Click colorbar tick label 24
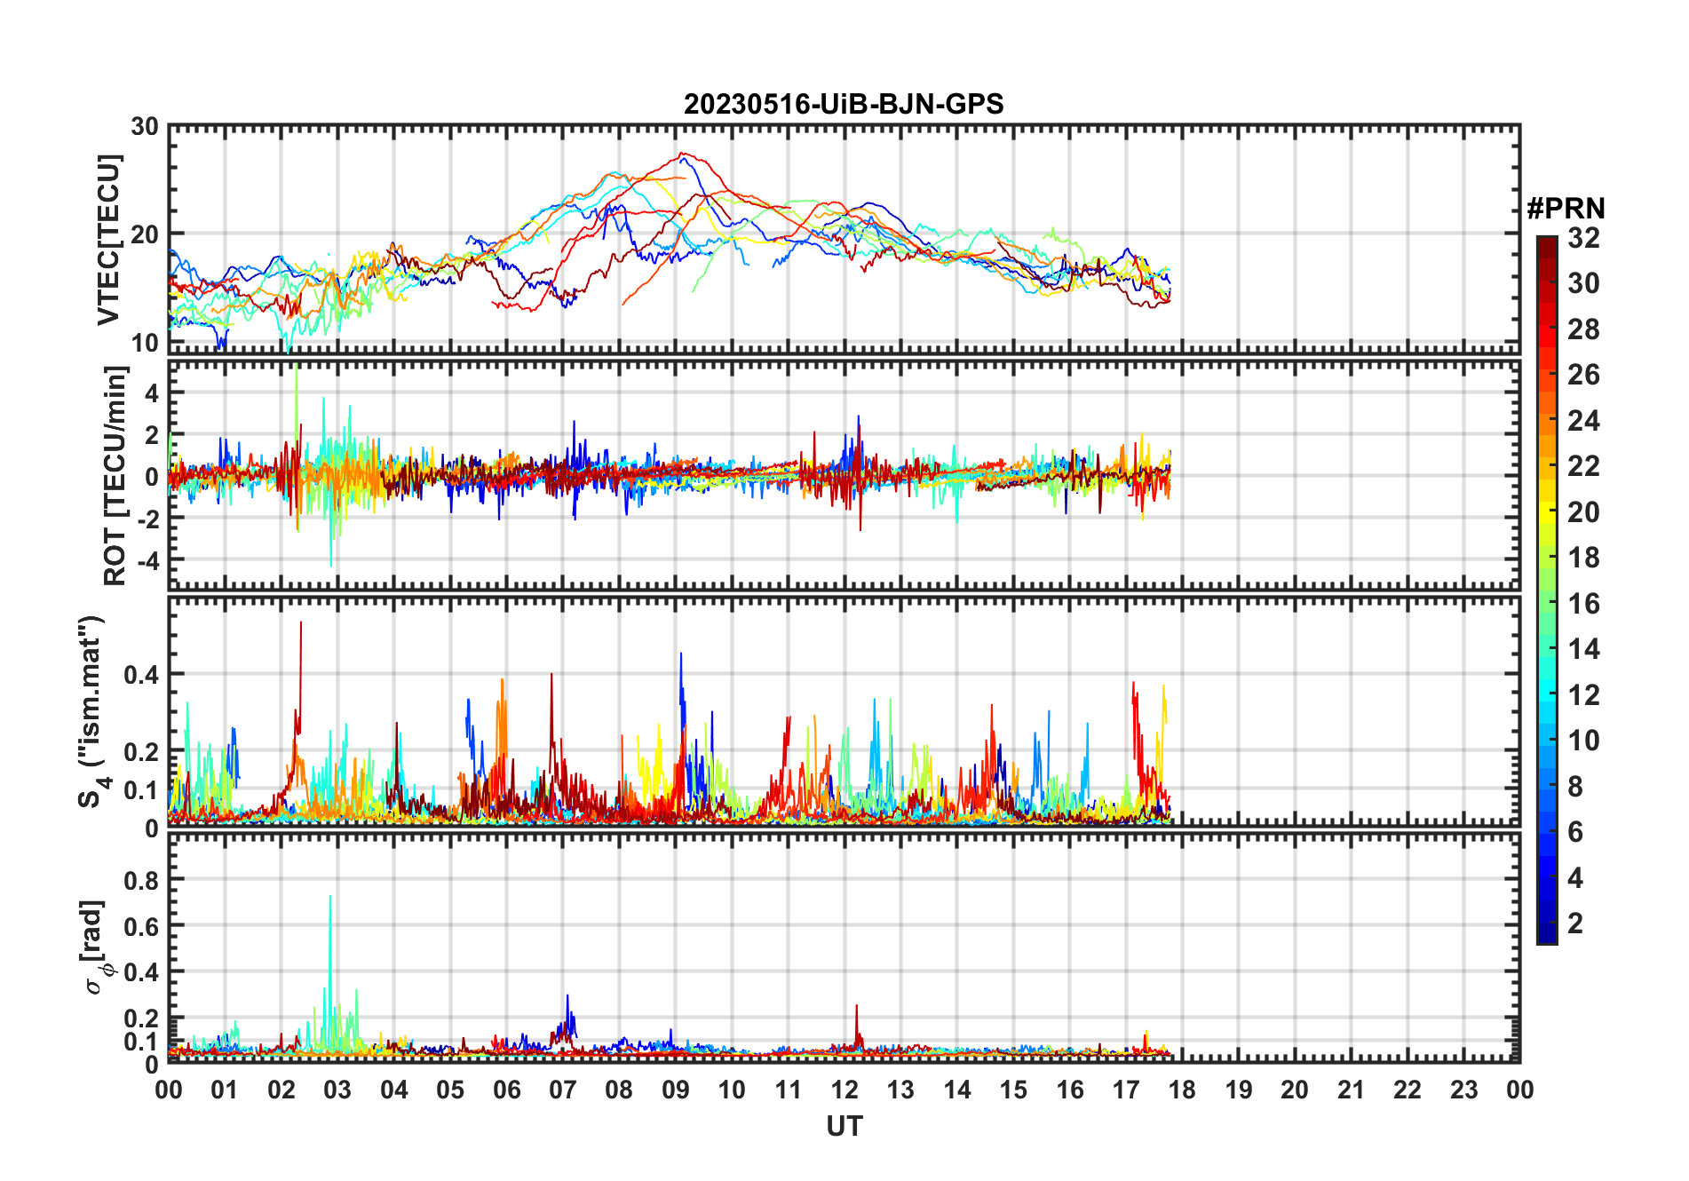Image resolution: width=1689 pixels, height=1181 pixels. pos(1583,421)
